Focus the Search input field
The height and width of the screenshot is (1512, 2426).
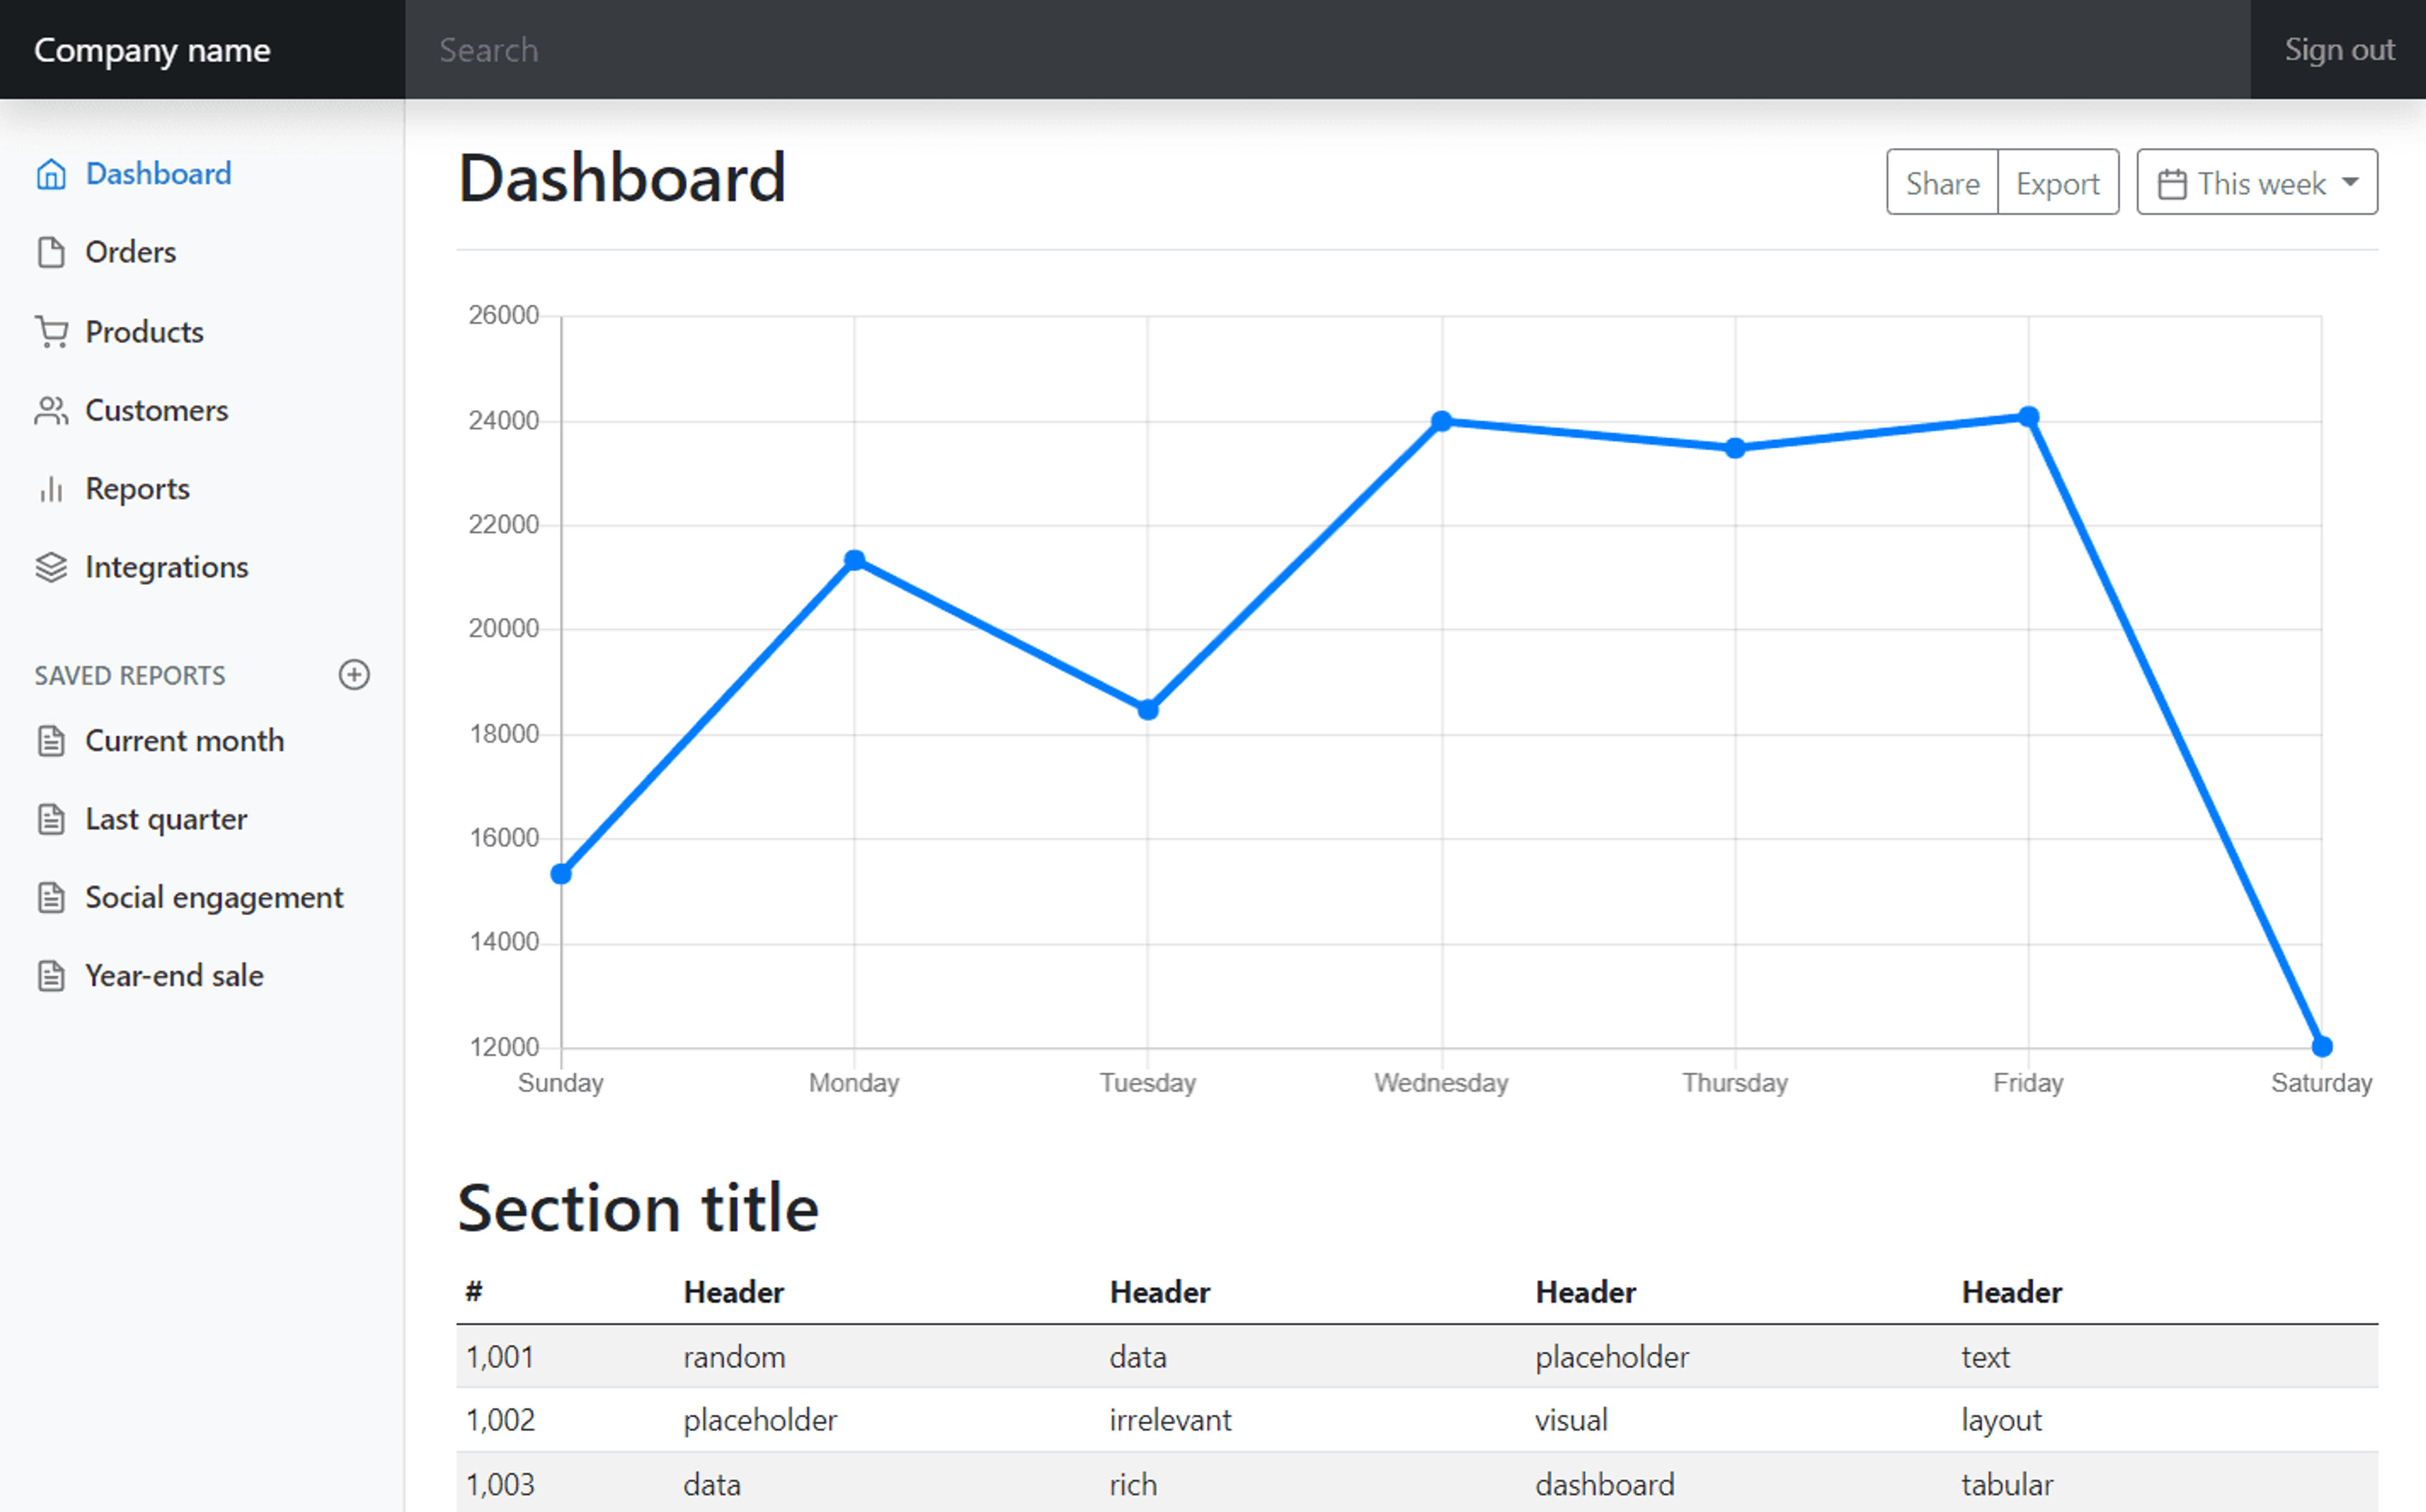point(1327,49)
